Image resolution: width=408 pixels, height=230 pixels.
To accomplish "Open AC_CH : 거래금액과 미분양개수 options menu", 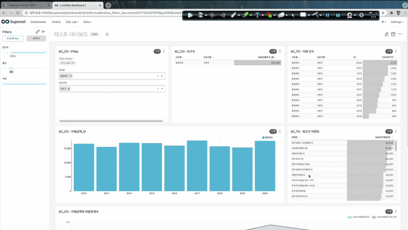I will (x=396, y=212).
